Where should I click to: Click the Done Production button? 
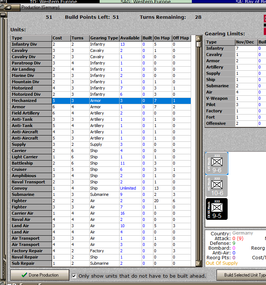[x=40, y=275]
